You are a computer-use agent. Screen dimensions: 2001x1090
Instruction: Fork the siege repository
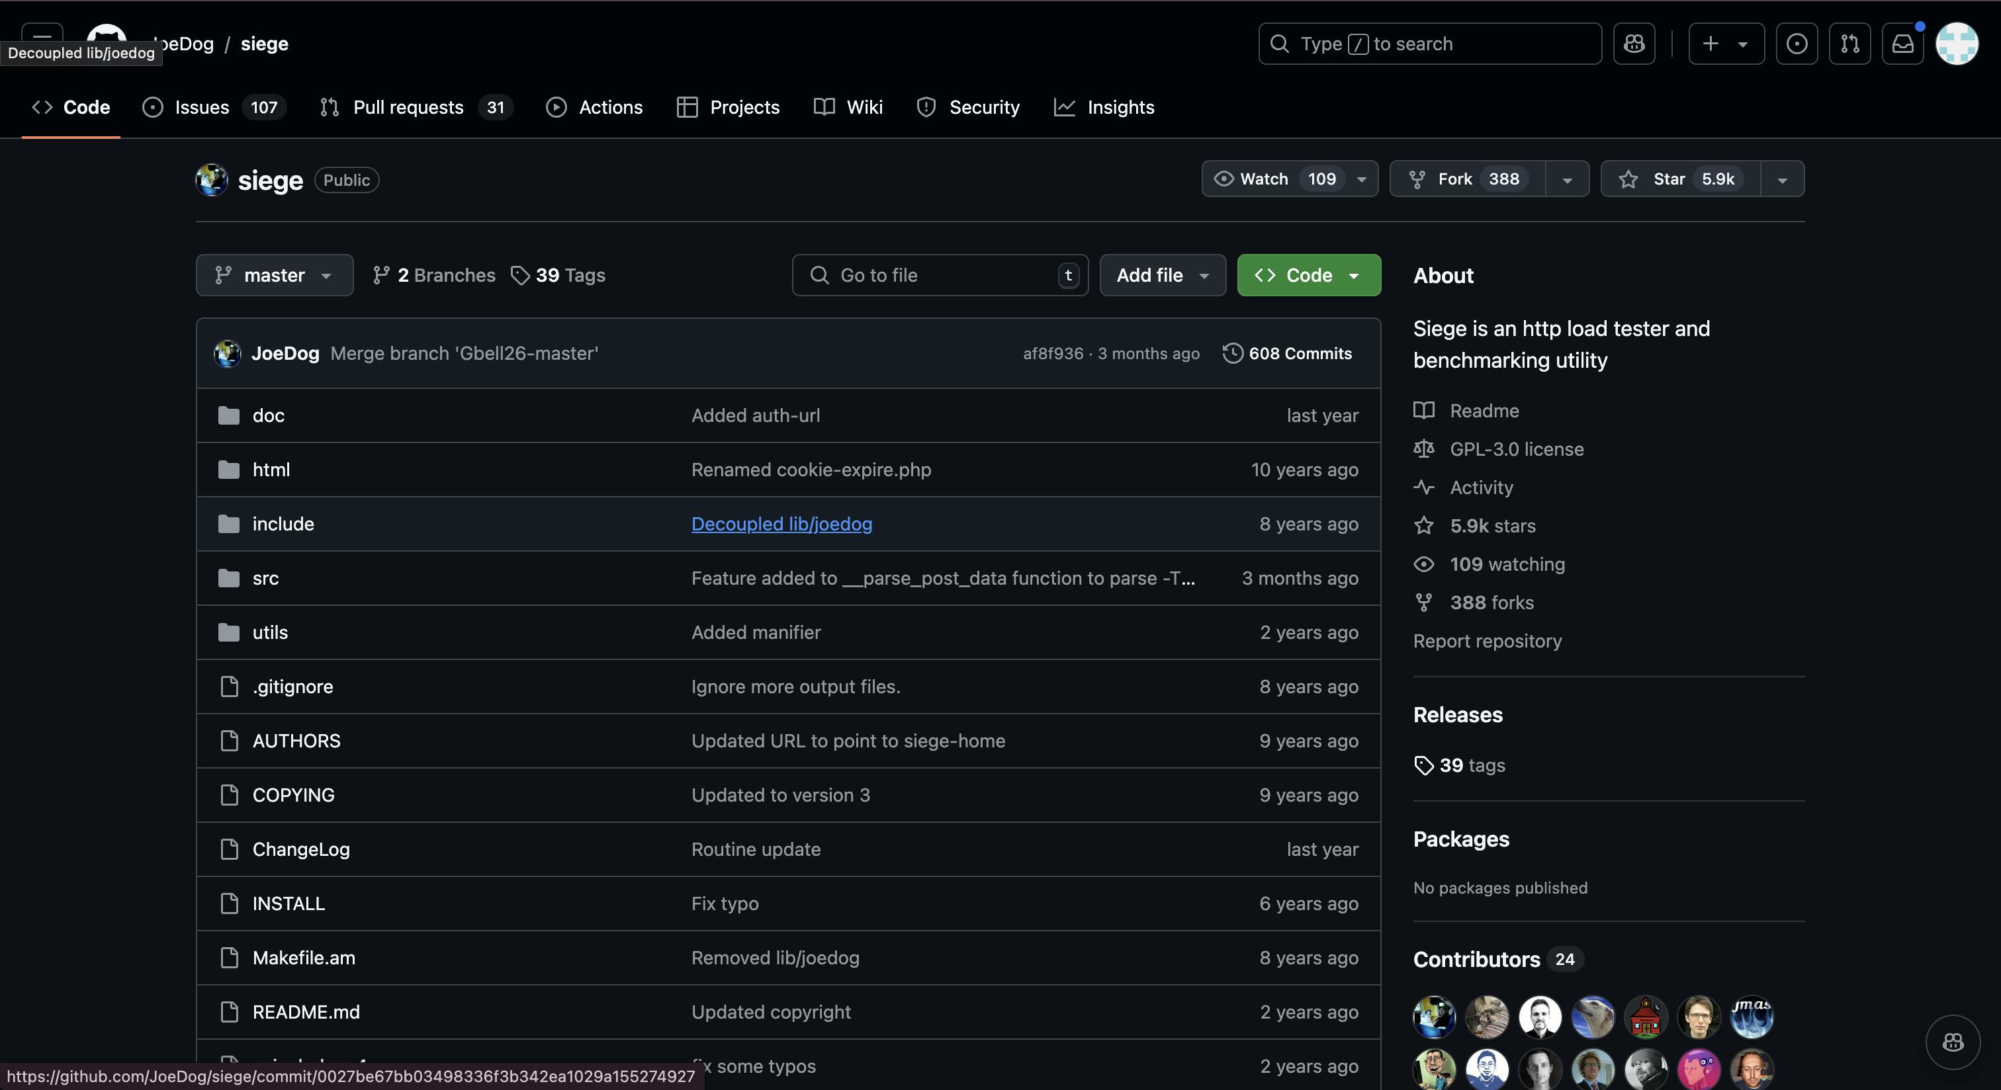1468,179
